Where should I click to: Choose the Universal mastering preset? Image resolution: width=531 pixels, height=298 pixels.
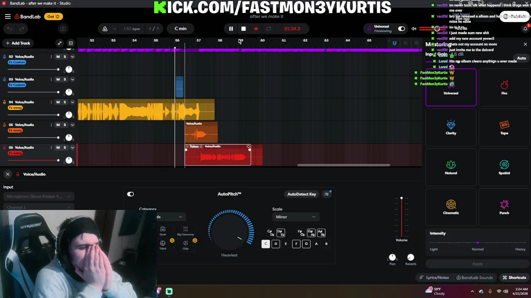(x=451, y=88)
